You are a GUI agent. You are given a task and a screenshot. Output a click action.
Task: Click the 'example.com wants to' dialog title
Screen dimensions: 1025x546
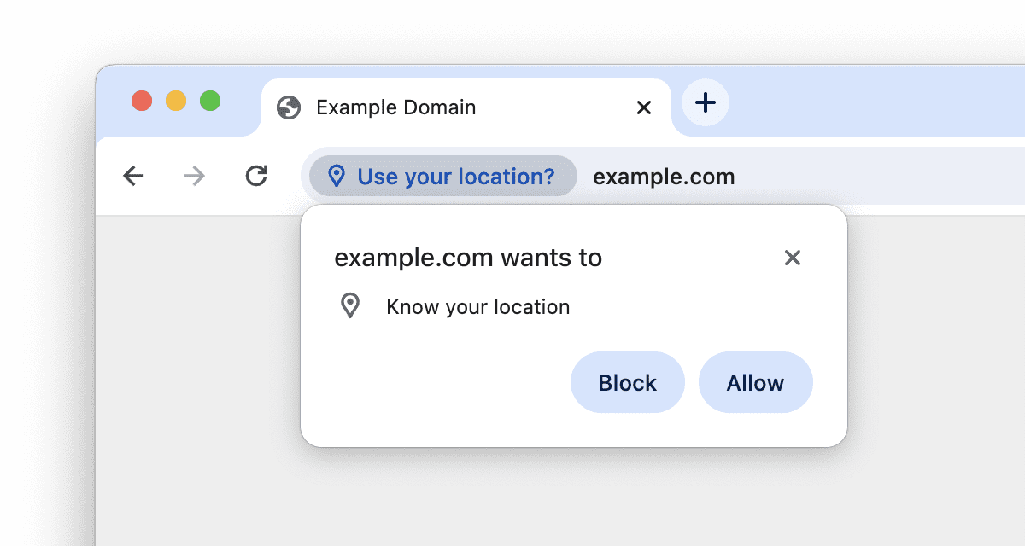(468, 258)
